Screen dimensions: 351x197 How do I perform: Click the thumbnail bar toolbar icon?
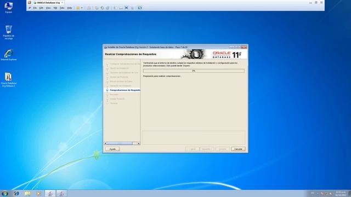121,8
